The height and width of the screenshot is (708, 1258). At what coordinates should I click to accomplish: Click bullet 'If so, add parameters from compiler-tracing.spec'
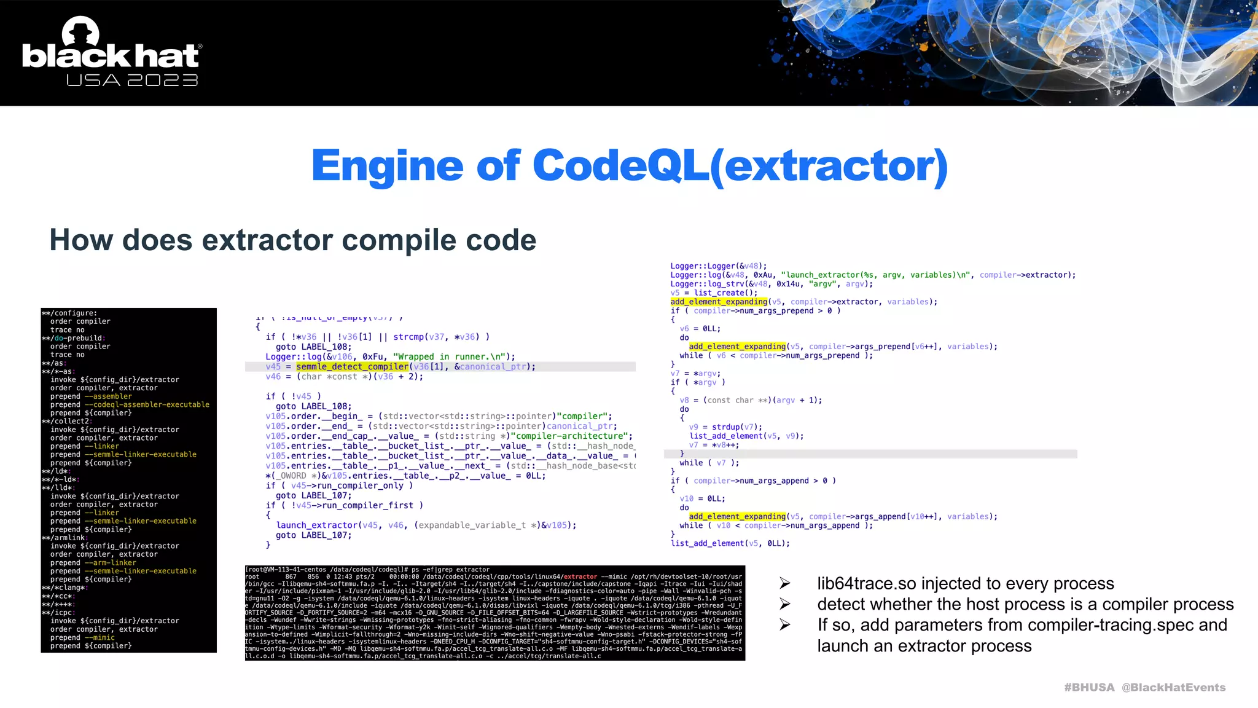click(1022, 635)
